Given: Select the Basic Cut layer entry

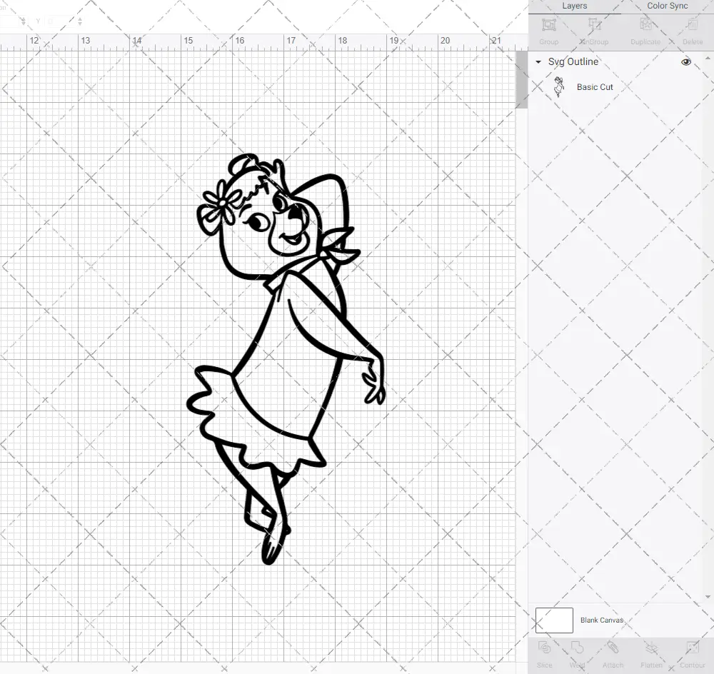Looking at the screenshot, I should pos(595,86).
